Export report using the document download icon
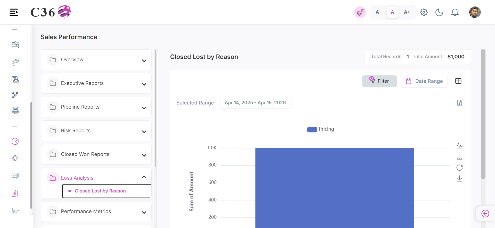The height and width of the screenshot is (228, 495). point(459,103)
